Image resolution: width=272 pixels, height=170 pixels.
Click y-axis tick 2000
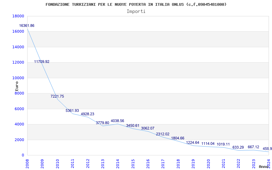pyautogui.click(x=19, y=140)
